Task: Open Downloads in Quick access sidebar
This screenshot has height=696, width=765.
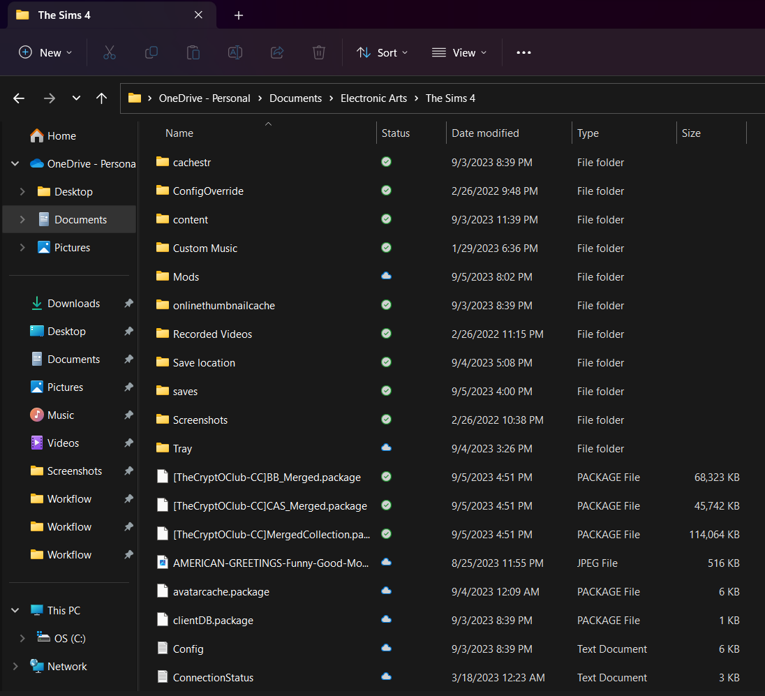Action: [73, 304]
